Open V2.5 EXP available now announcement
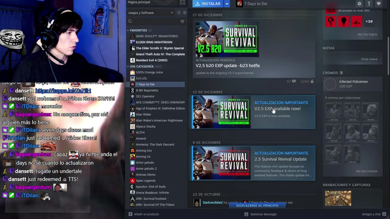This screenshot has height=219, width=390. pyautogui.click(x=253, y=112)
